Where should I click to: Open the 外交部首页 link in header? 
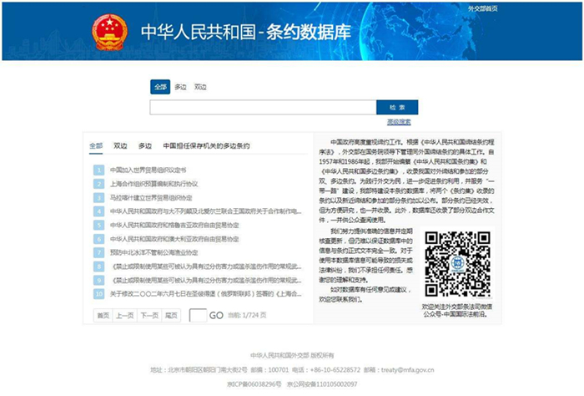click(483, 8)
